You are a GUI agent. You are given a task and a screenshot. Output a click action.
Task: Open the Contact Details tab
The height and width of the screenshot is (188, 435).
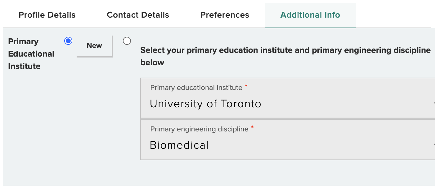tap(138, 15)
